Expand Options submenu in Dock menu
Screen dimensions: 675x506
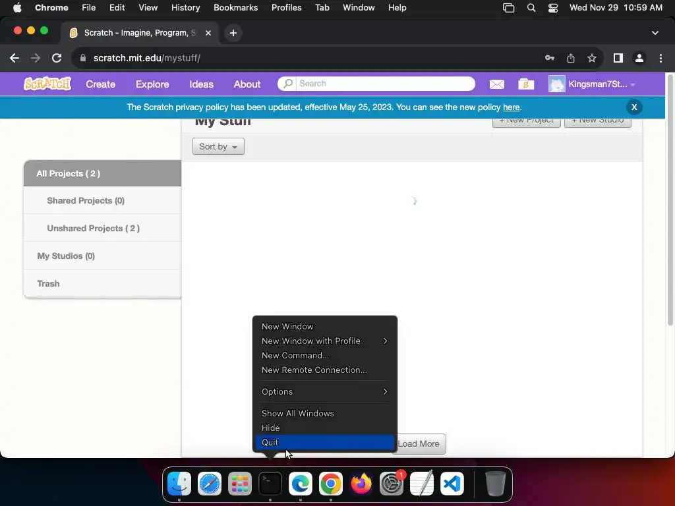(324, 391)
